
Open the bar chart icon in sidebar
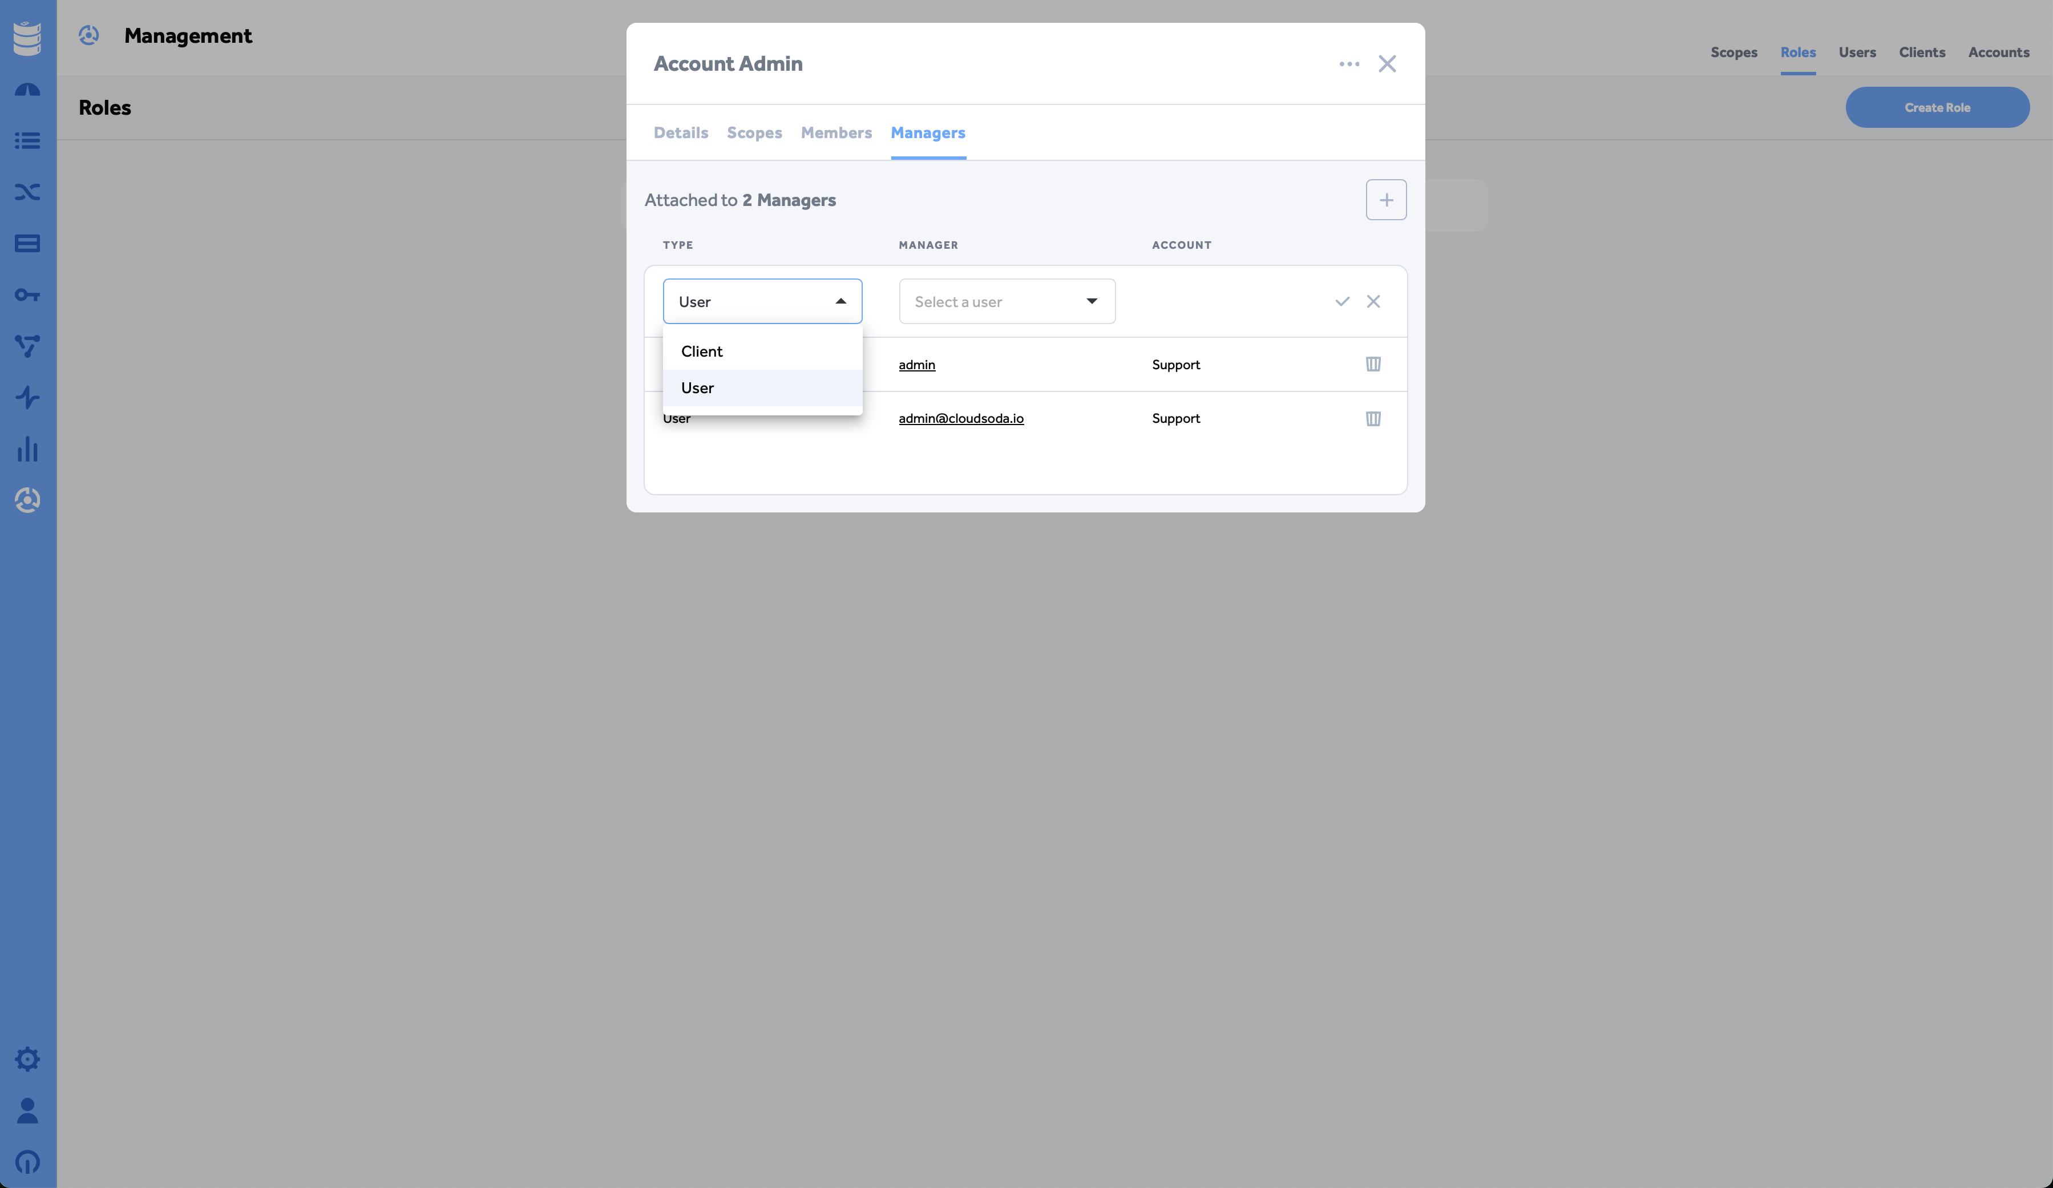point(28,449)
